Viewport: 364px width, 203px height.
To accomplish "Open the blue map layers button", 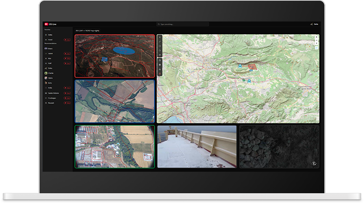I will [x=317, y=47].
